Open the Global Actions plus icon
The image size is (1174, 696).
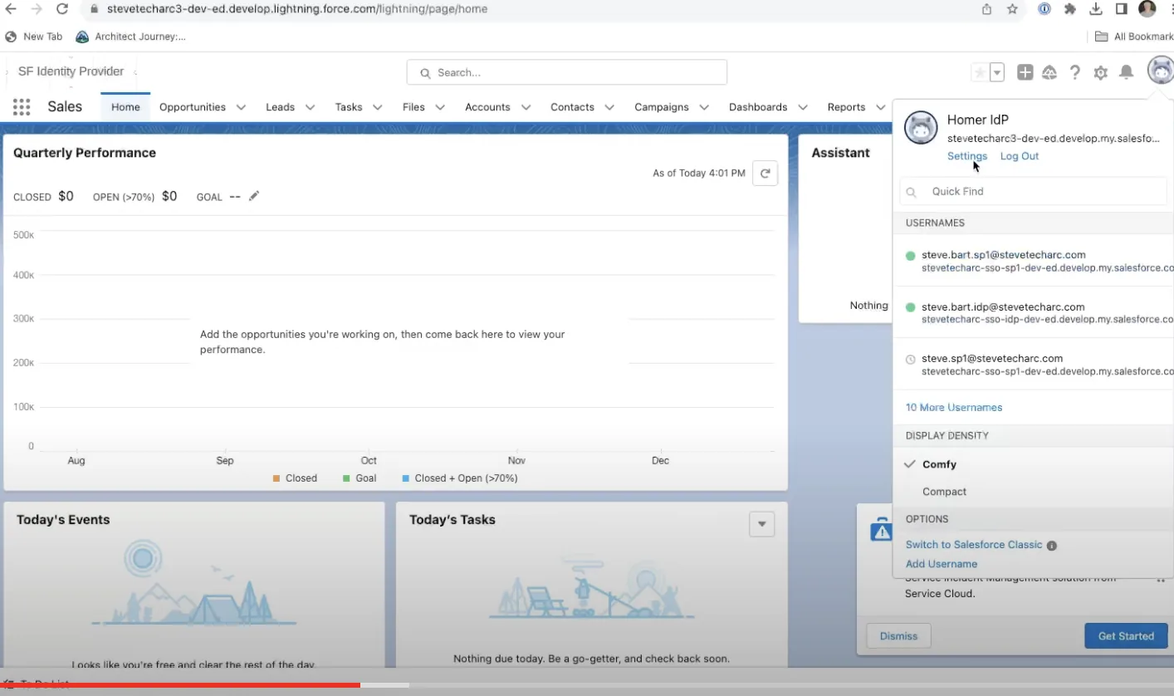click(1025, 73)
